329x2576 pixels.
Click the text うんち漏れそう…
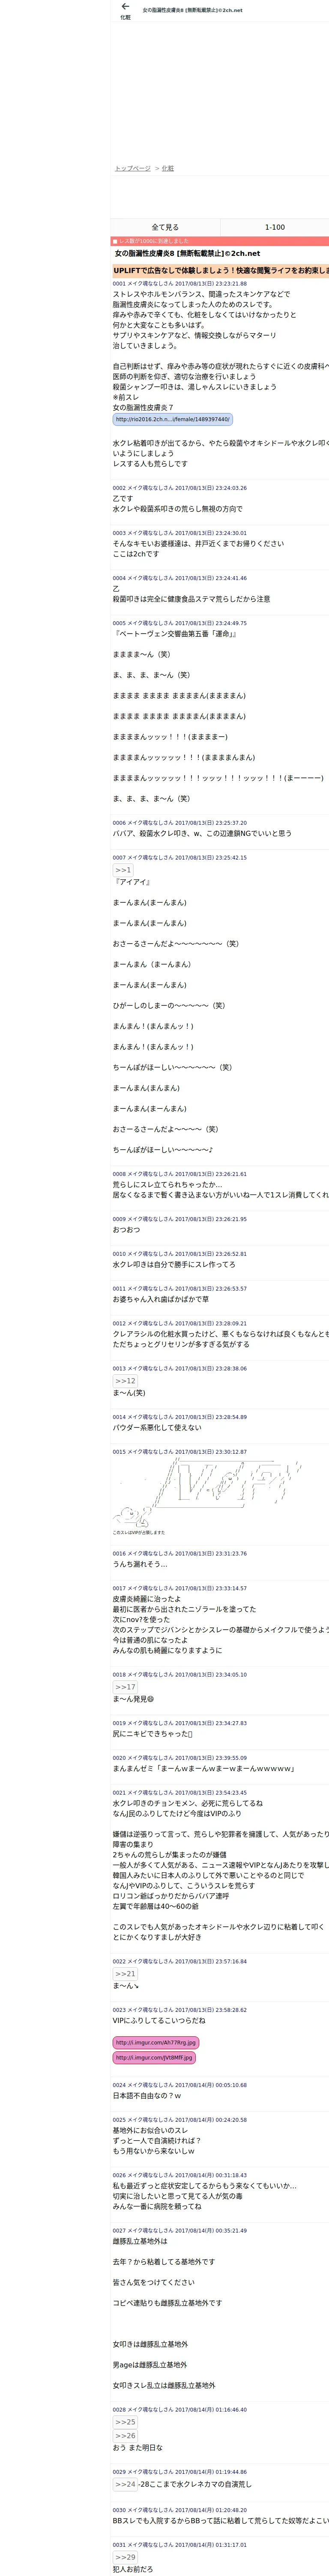click(x=141, y=1564)
